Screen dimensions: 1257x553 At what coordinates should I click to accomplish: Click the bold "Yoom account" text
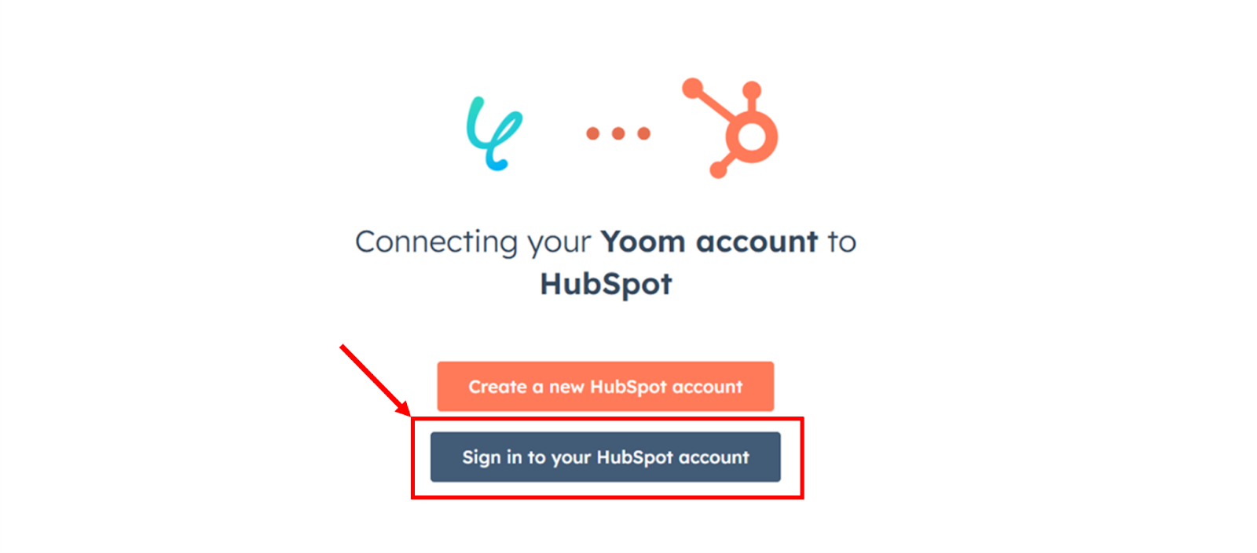click(709, 242)
